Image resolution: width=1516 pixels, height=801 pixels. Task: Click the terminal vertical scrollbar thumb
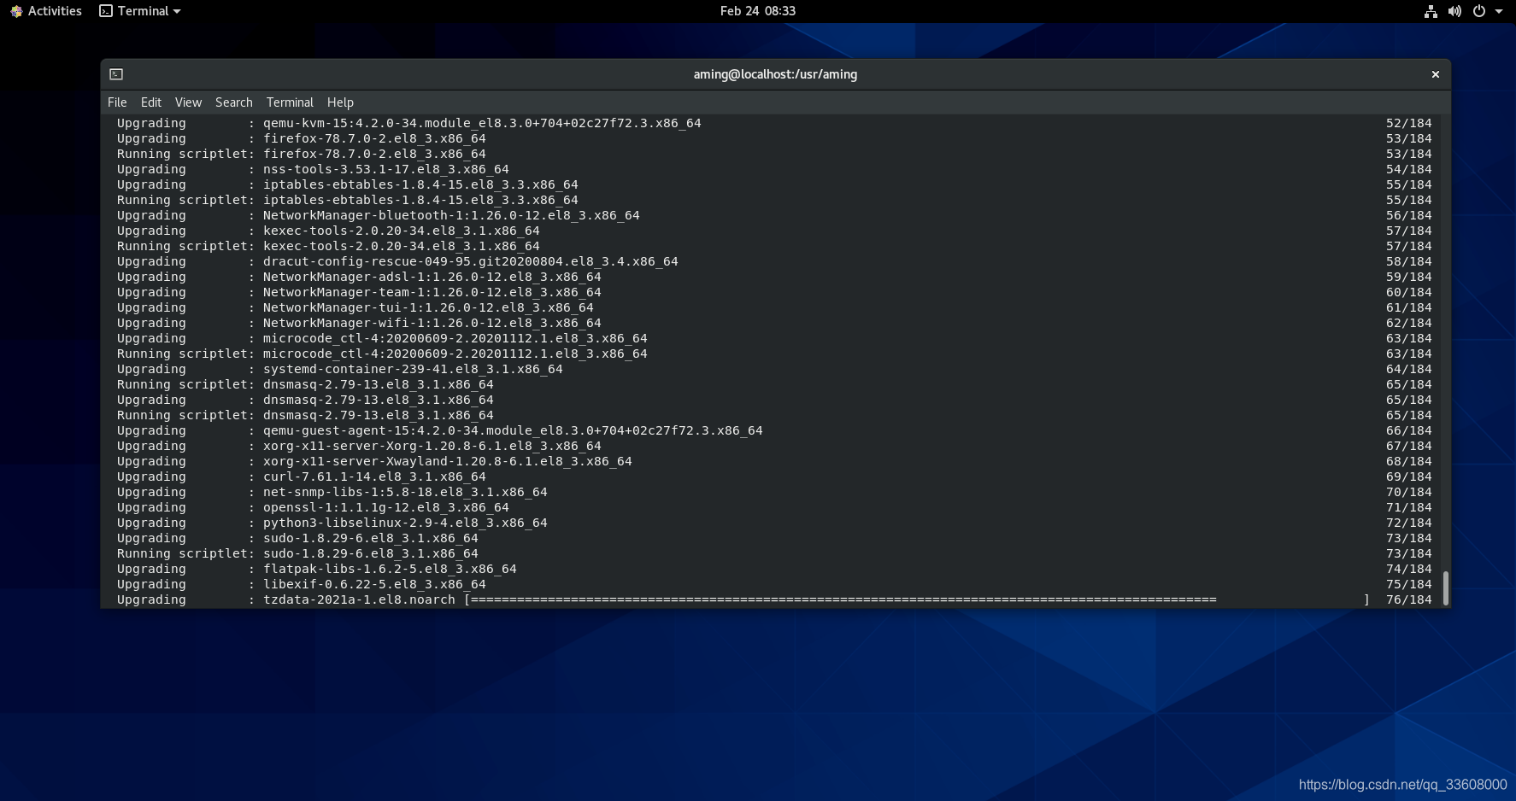click(x=1445, y=588)
